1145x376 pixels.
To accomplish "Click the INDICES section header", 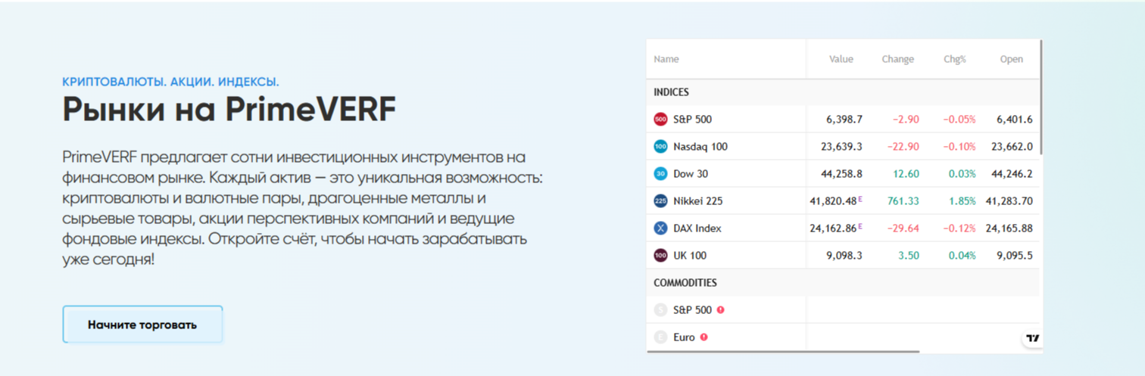I will (671, 92).
